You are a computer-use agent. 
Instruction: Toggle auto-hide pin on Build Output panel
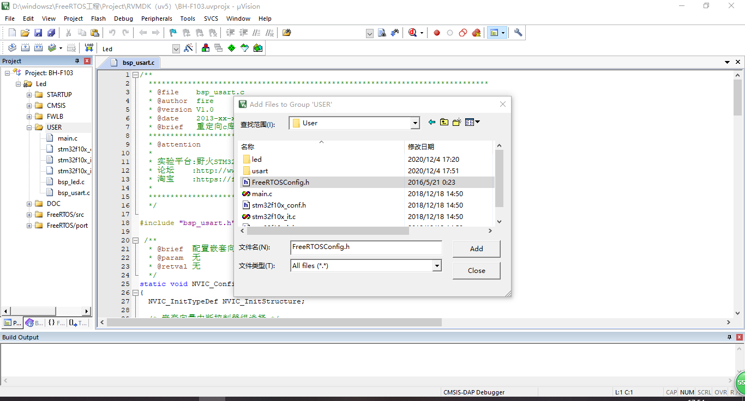coord(729,337)
